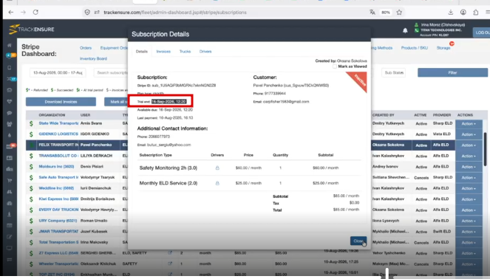Open the Orders dashboard link
This screenshot has width=490, height=279.
(x=86, y=48)
